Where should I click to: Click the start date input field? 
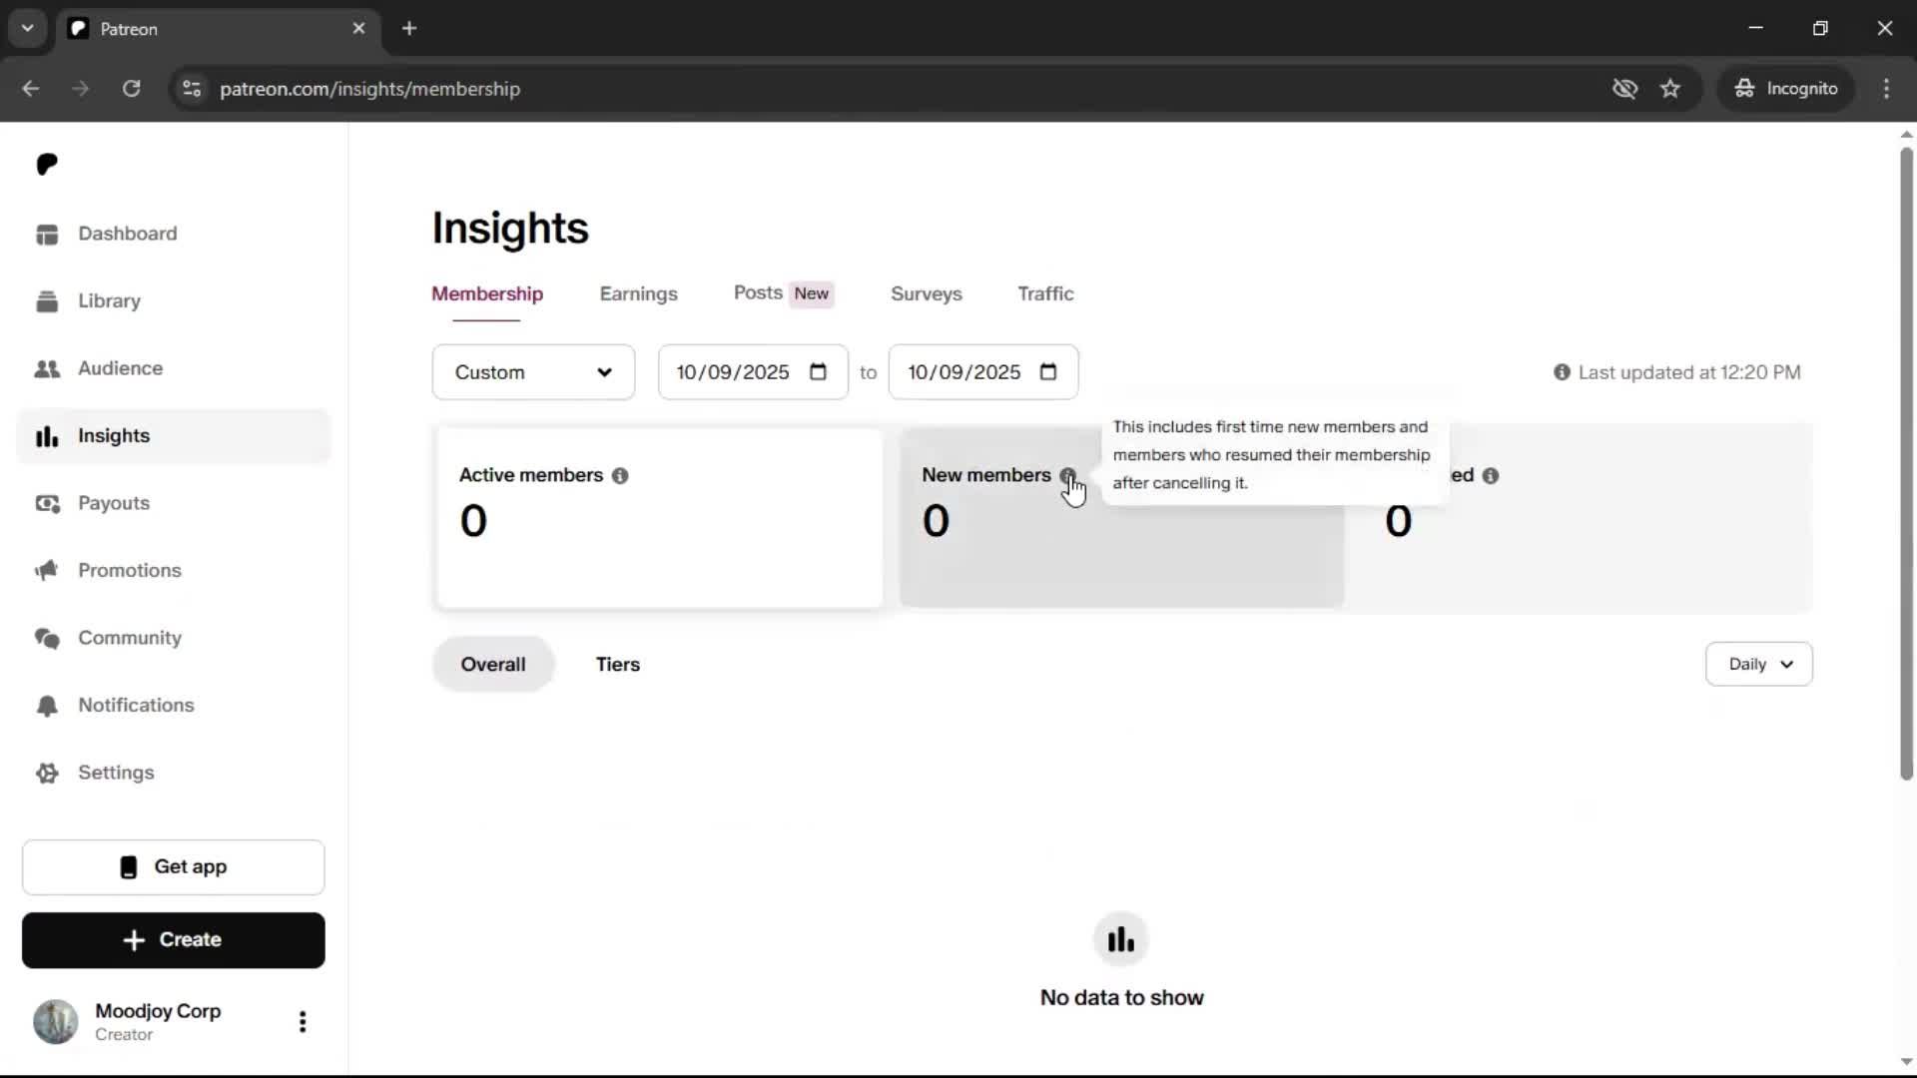point(753,372)
